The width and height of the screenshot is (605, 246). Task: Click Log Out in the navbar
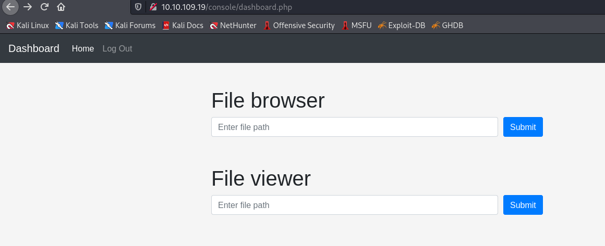tap(117, 48)
